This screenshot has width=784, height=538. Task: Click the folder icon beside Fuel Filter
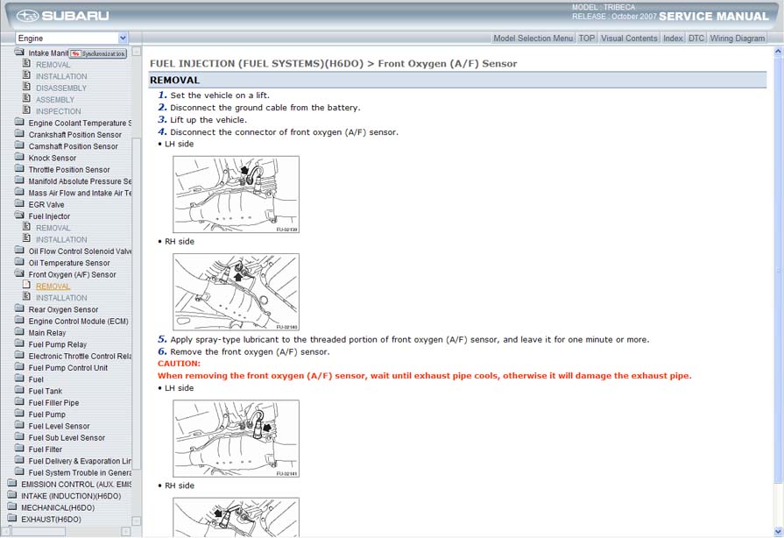point(19,449)
